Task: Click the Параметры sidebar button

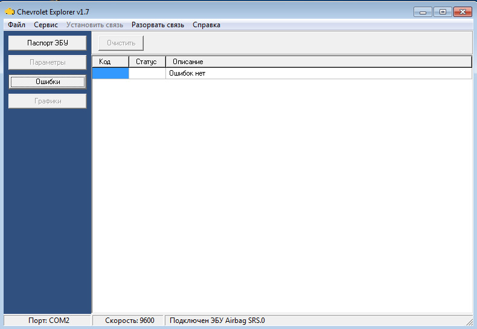Action: 48,62
